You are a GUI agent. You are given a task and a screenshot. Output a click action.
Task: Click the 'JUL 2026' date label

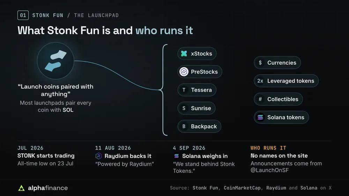click(30, 148)
